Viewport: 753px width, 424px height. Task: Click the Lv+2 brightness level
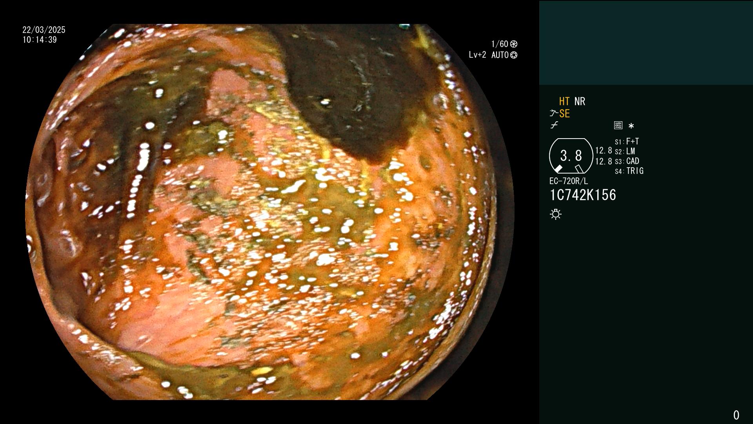point(477,55)
